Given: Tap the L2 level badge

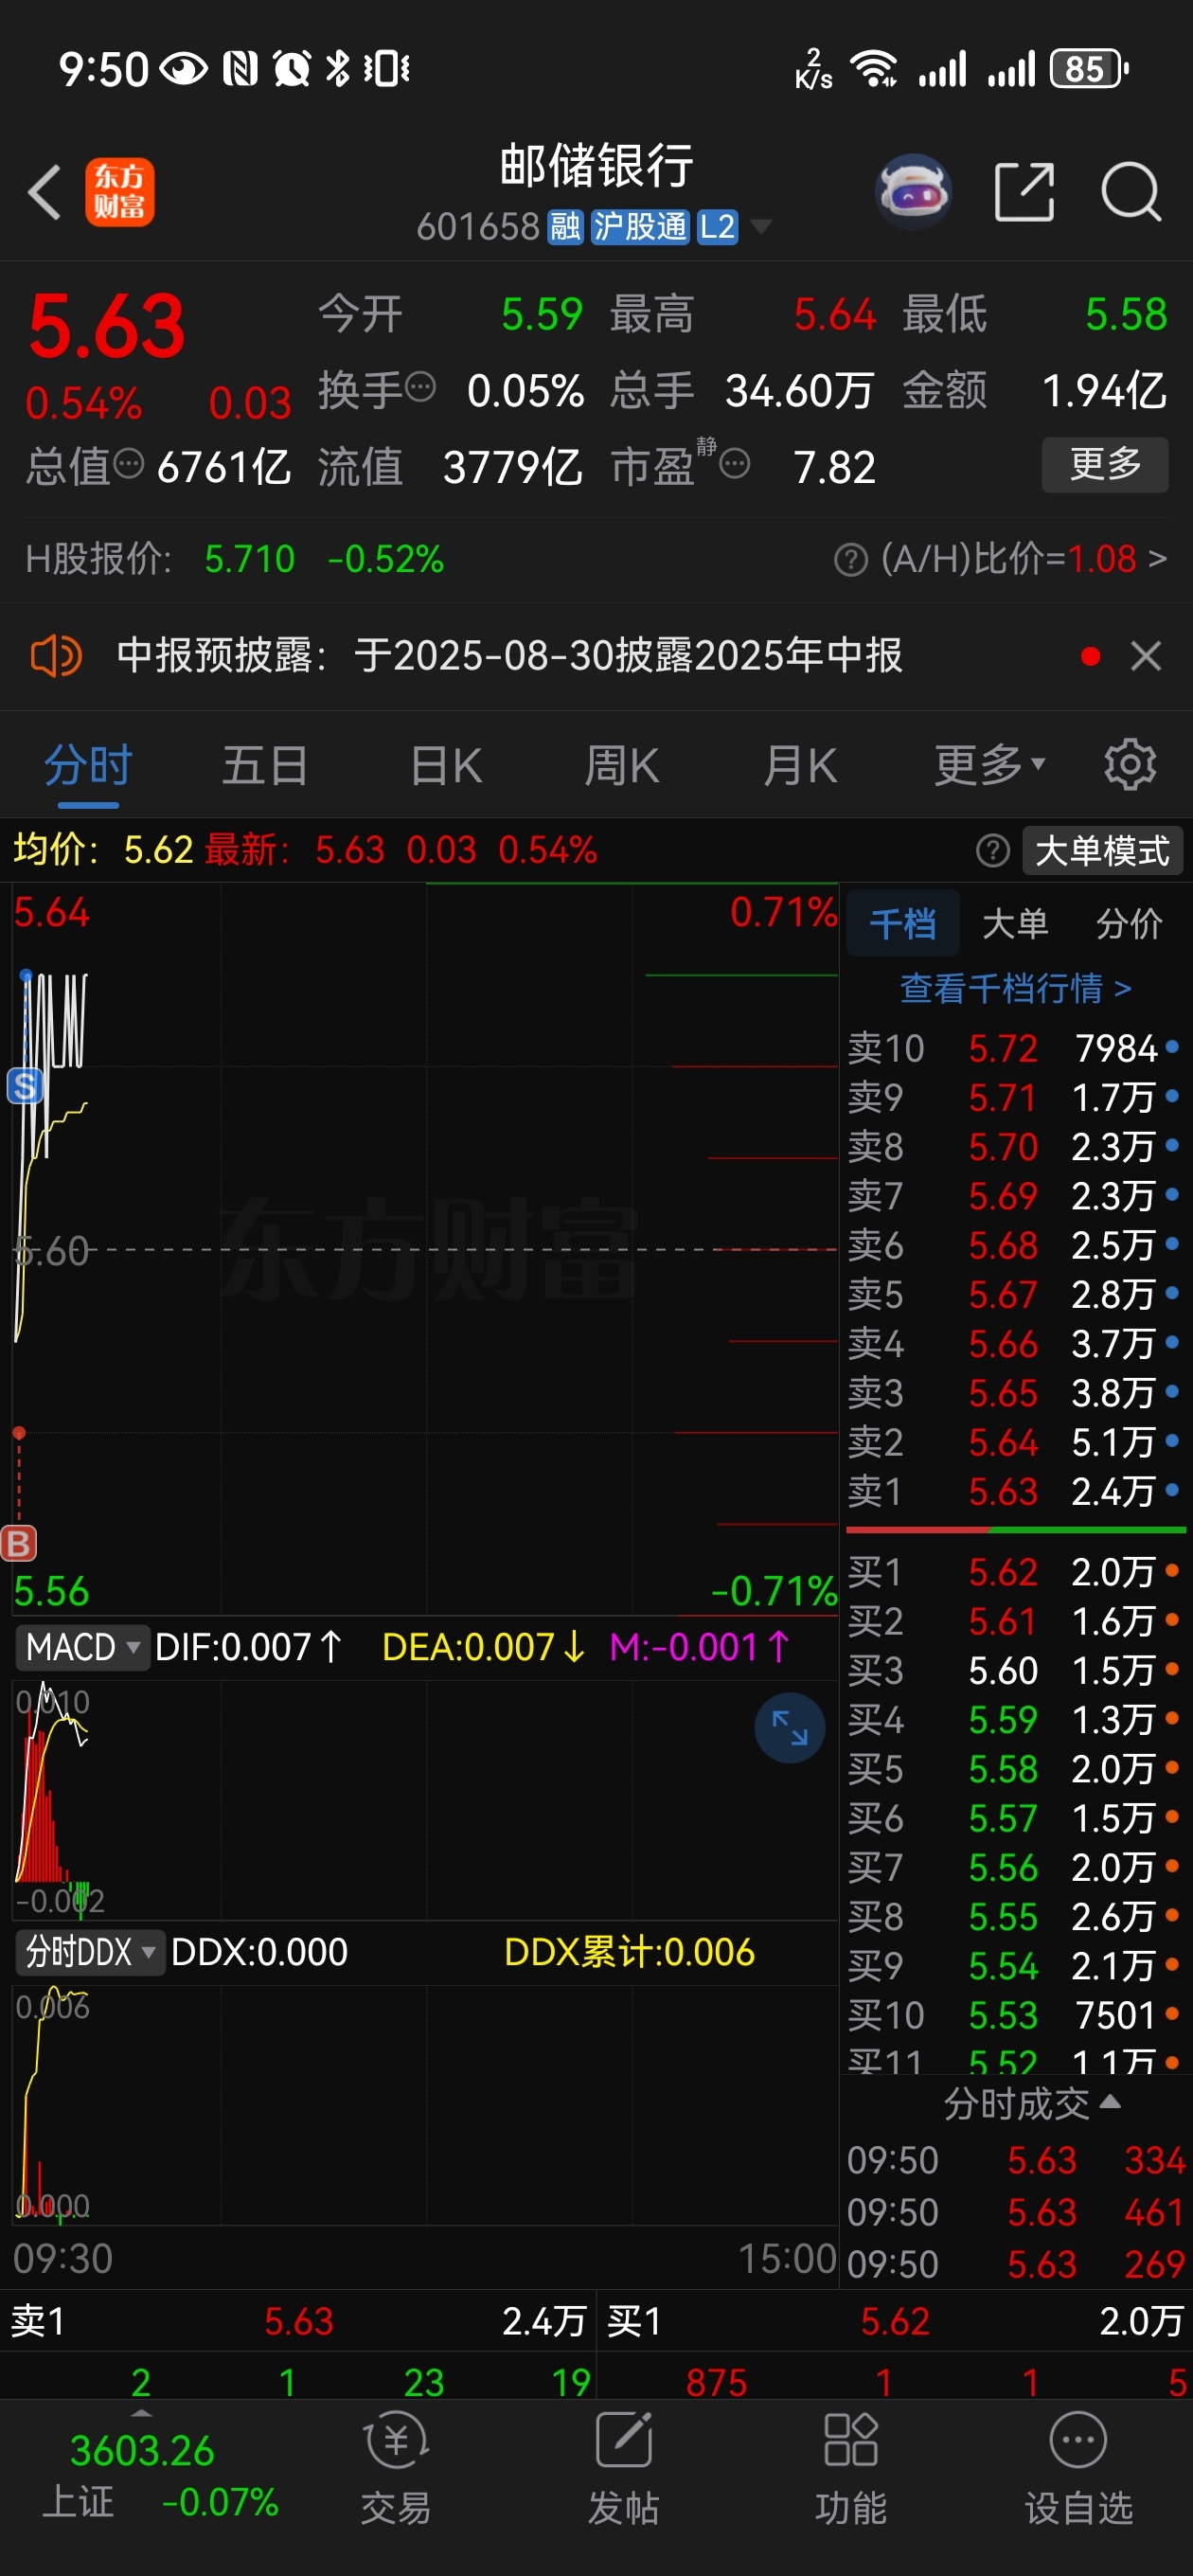Looking at the screenshot, I should tap(717, 227).
